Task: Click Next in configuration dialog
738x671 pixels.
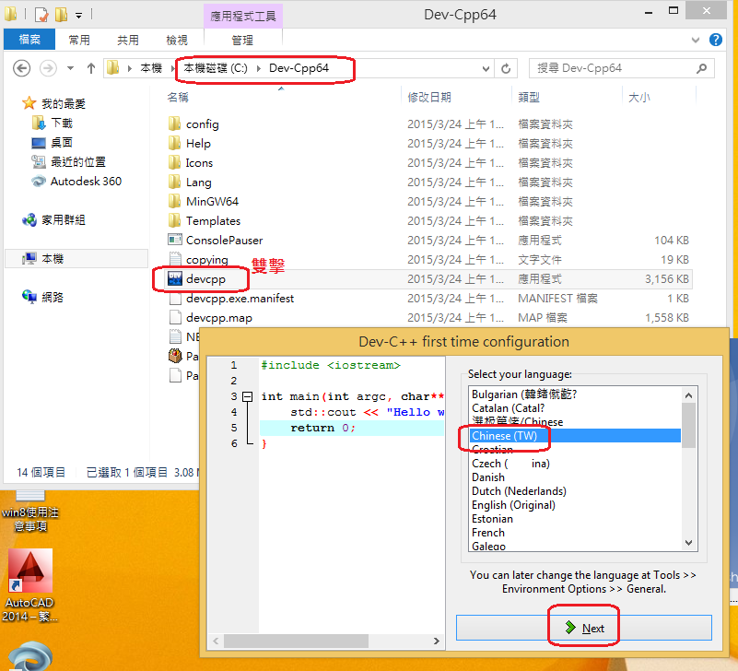Action: point(583,628)
